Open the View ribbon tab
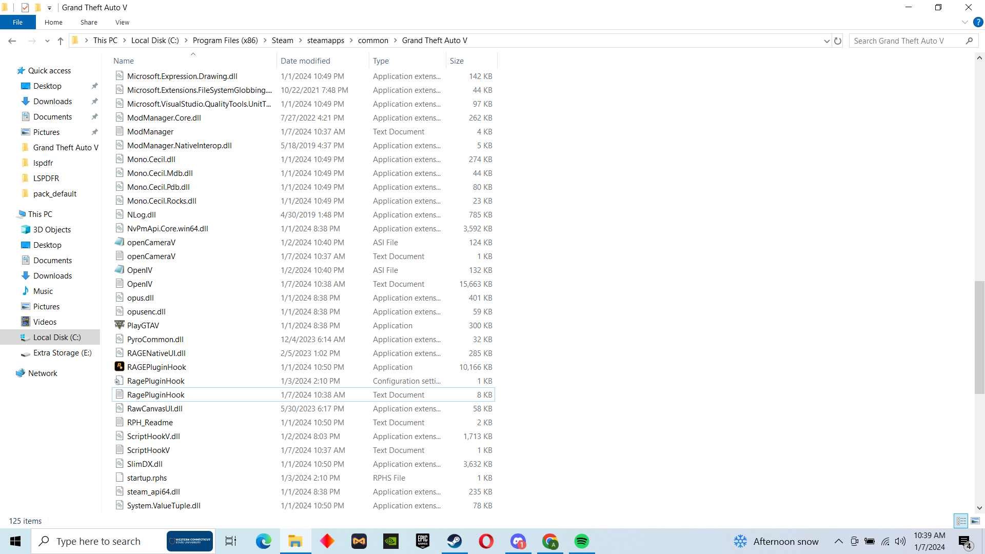This screenshot has height=554, width=985. point(122,22)
